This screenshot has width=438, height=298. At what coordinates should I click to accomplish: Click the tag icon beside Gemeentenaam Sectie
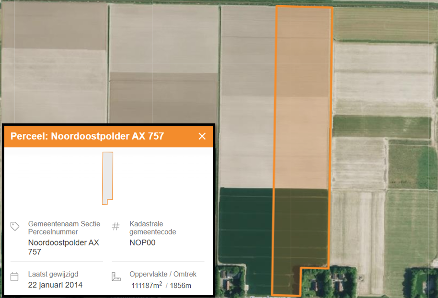pos(15,226)
